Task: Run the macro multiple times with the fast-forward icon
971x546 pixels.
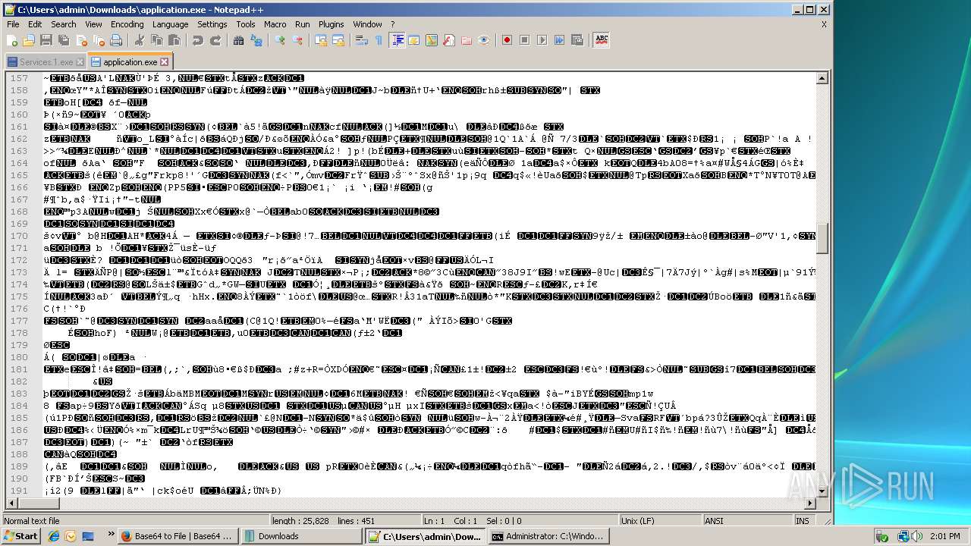Action: [x=559, y=40]
